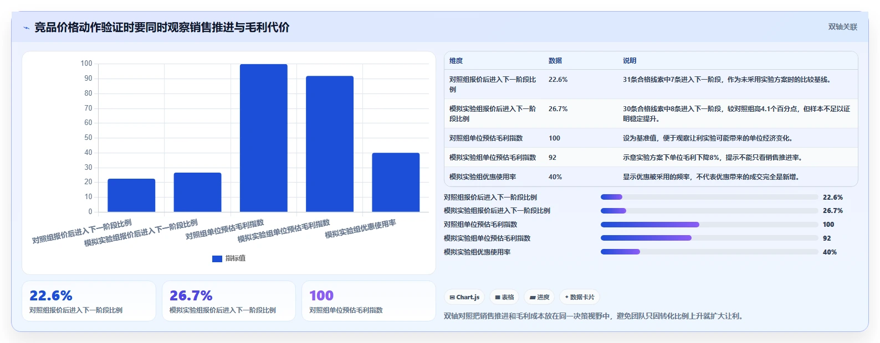The height and width of the screenshot is (343, 880).
Task: Open the 100 对照组单位预估毛利指数 card
Action: pos(369,301)
